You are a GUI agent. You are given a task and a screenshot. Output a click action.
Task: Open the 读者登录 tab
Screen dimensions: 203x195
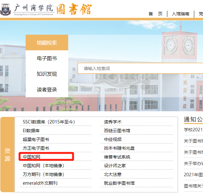click(47, 90)
